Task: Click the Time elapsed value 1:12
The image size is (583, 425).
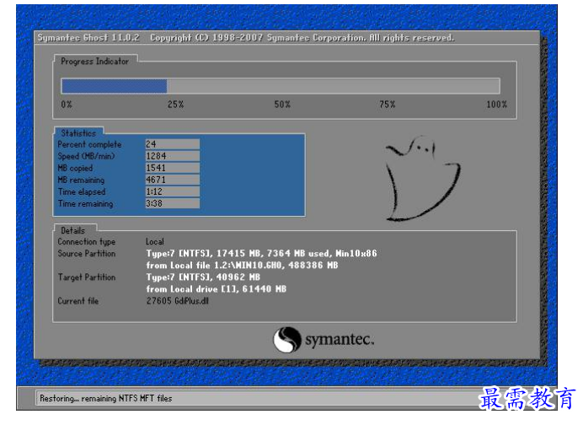Action: point(173,191)
